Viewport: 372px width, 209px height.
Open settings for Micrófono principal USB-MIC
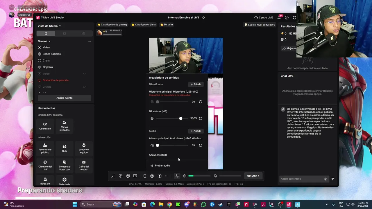(x=201, y=102)
